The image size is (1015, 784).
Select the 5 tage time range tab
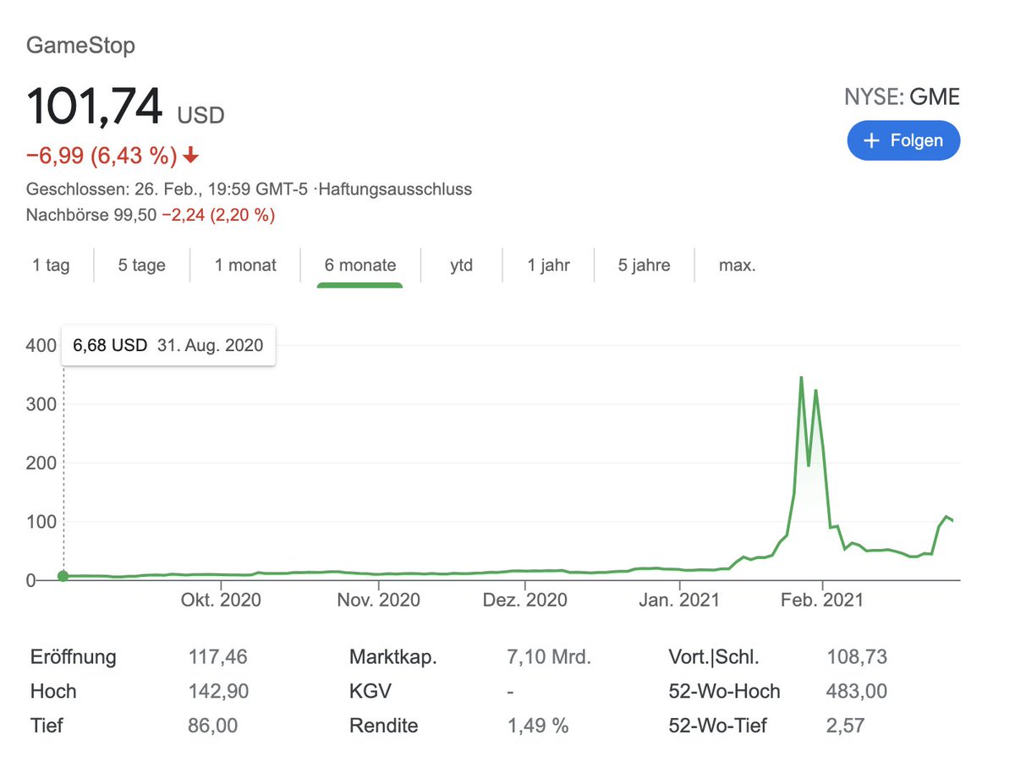tap(142, 265)
